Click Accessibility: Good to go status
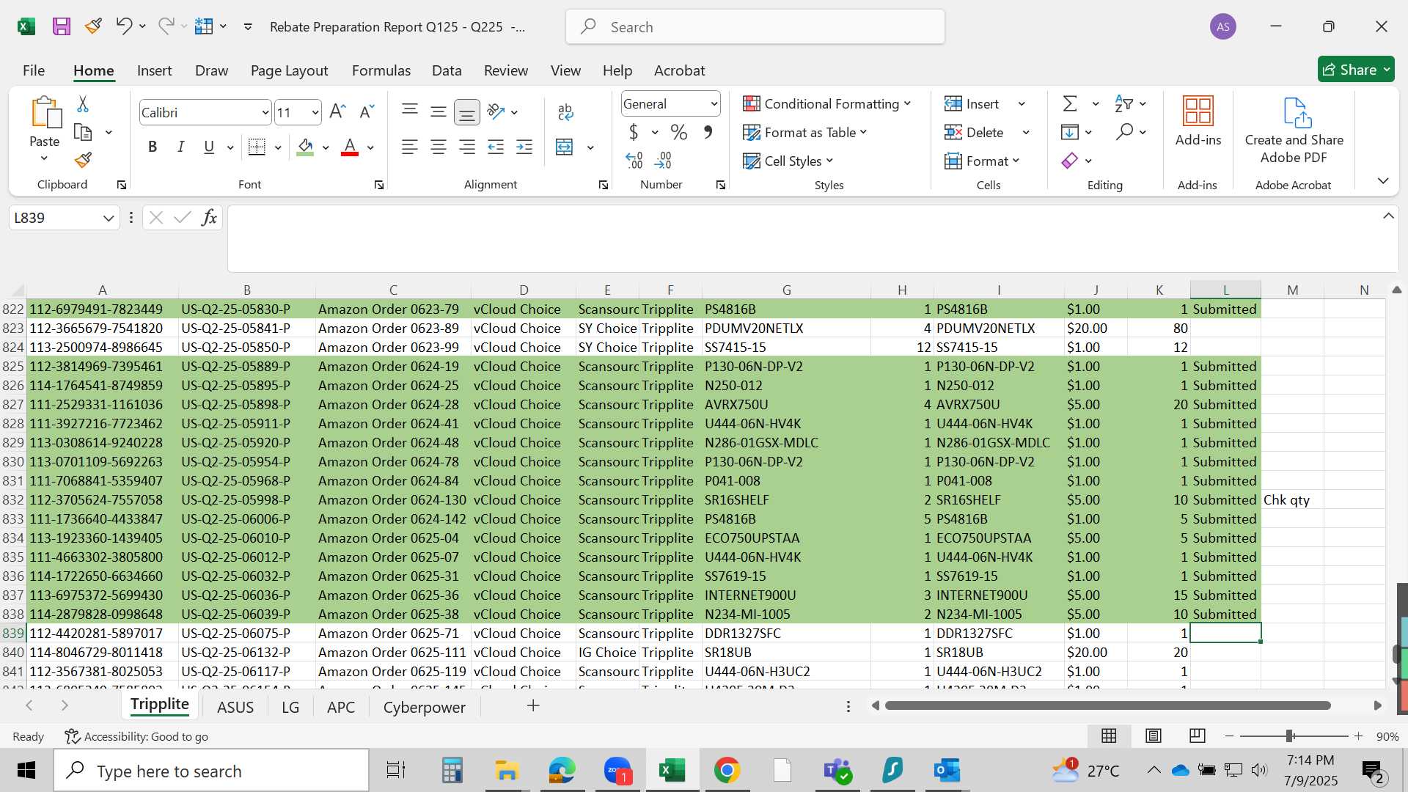Screen dimensions: 1408x792 [x=136, y=736]
